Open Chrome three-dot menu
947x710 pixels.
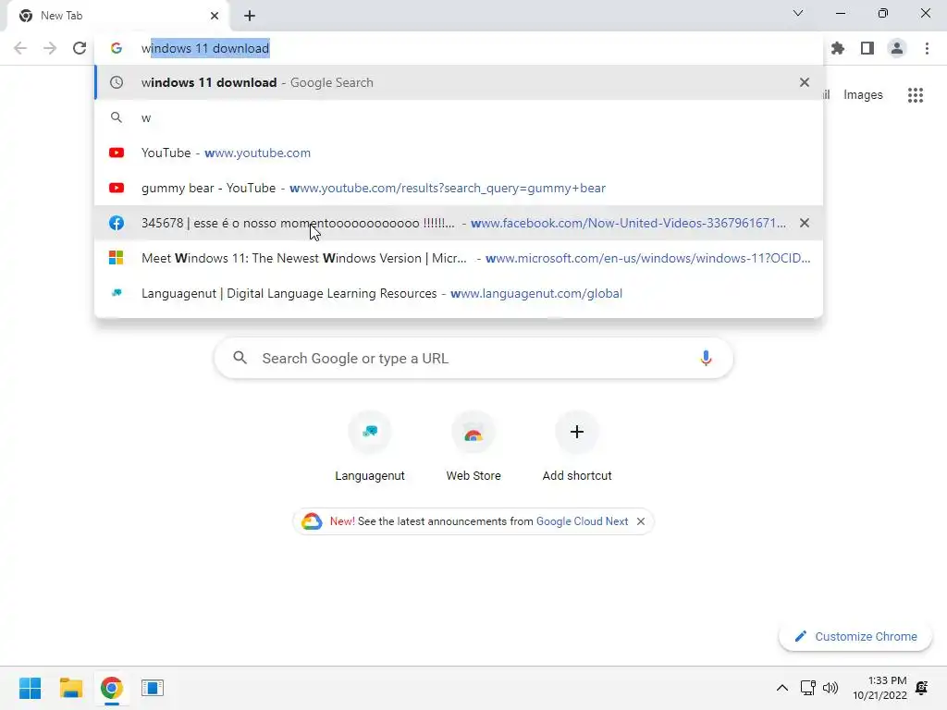pyautogui.click(x=927, y=48)
